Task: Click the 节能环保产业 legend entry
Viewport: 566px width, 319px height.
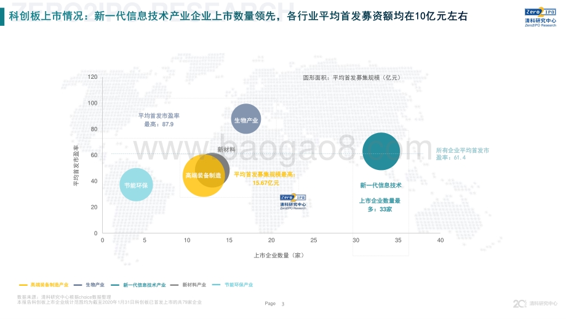Action: pyautogui.click(x=233, y=285)
